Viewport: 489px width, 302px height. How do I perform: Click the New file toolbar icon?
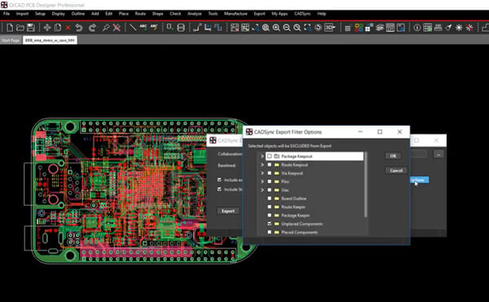tap(10, 28)
